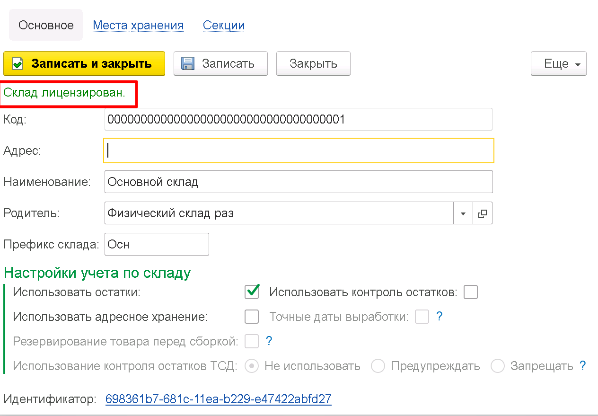Viewport: 598px width, 416px height.
Task: Click the Использование контроля остатков ТСД label
Action: tap(125, 366)
